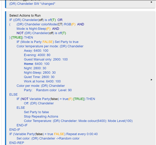
Task: Select the 'IF ((DR) Chandelier(off) is off(T) OR' line
Action: pos(36,20)
